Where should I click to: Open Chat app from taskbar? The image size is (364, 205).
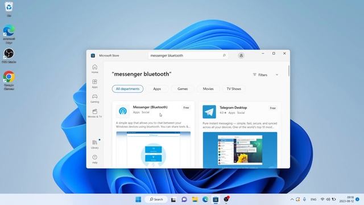point(184,199)
